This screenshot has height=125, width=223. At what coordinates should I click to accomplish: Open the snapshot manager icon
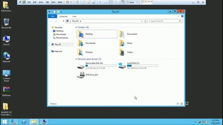click(94, 2)
